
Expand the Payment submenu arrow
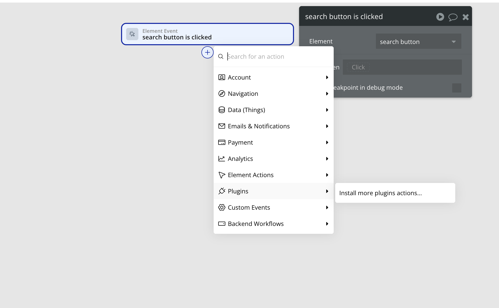327,142
